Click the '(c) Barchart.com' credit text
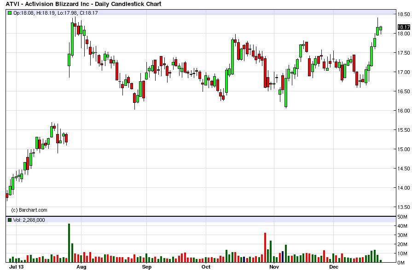 point(29,210)
